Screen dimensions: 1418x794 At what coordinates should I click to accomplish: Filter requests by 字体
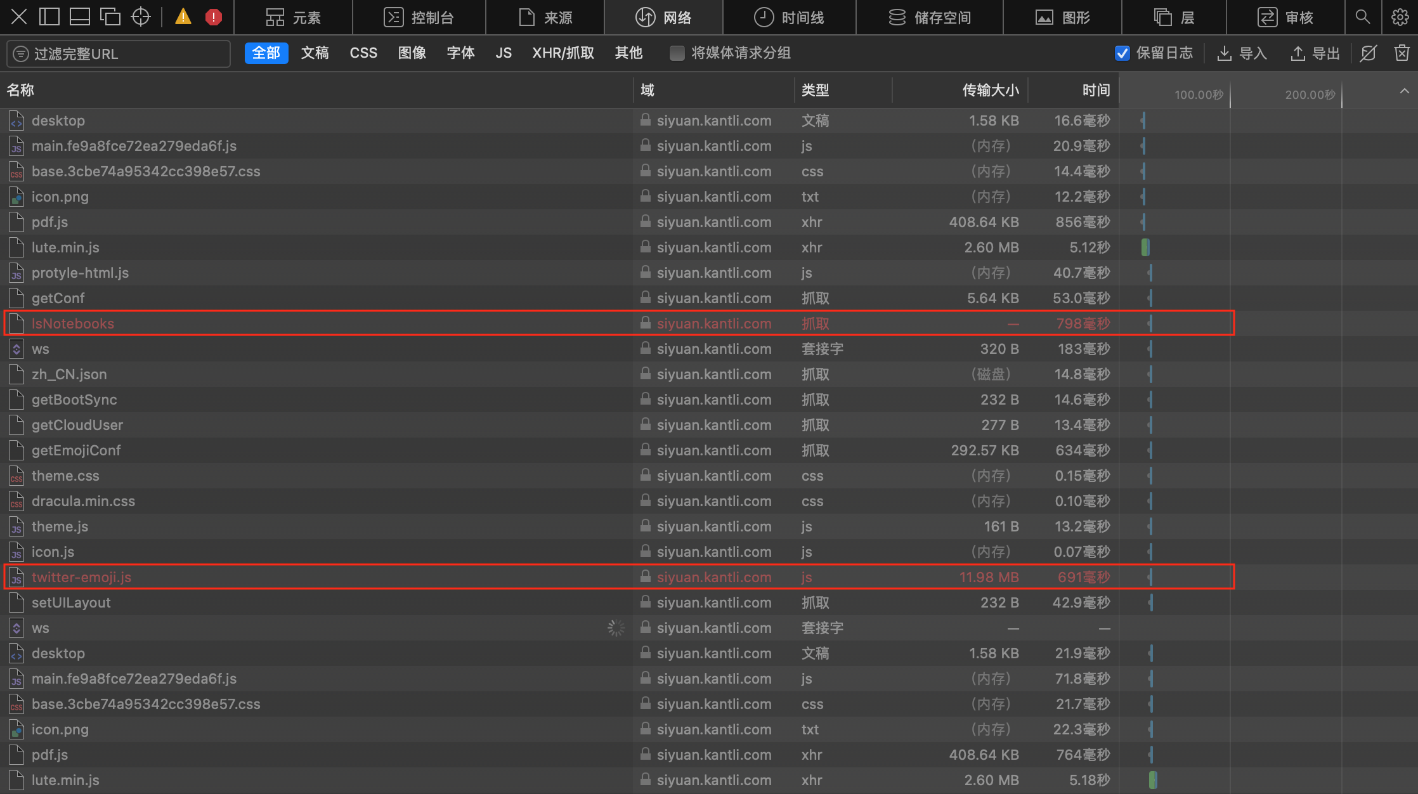click(461, 53)
